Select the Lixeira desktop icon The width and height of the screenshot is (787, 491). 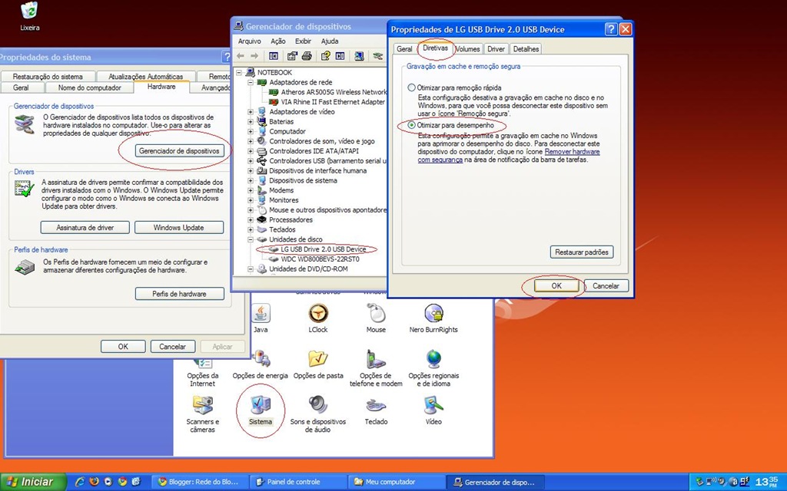(30, 17)
